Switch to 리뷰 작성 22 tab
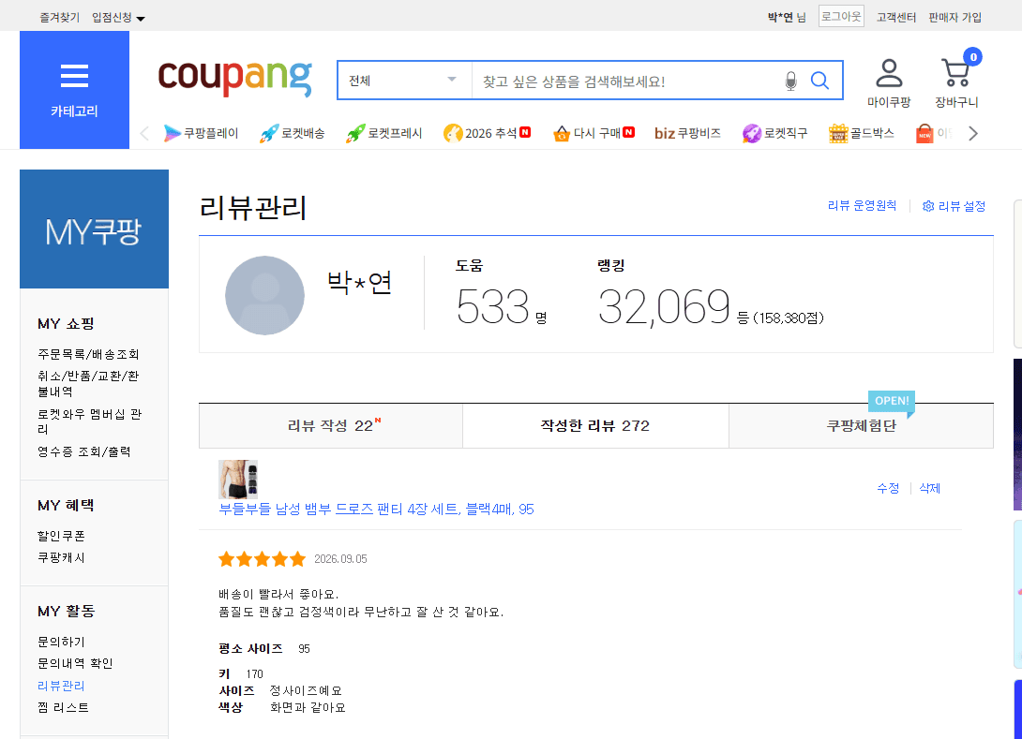1022x739 pixels. click(x=331, y=426)
